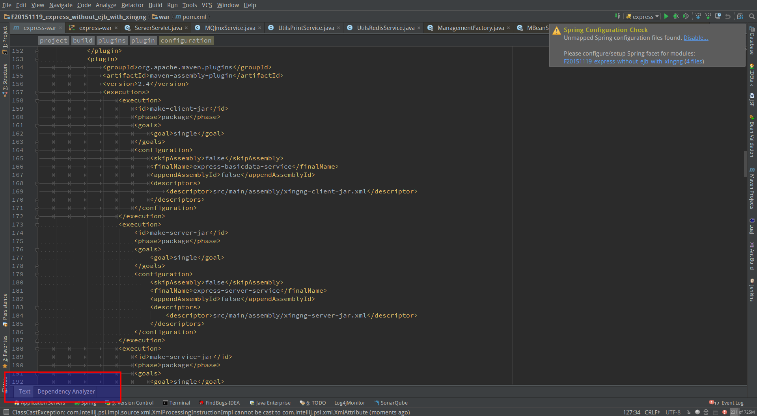Open the express run configuration dropdown
Screen dimensions: 757x416
pyautogui.click(x=642, y=17)
